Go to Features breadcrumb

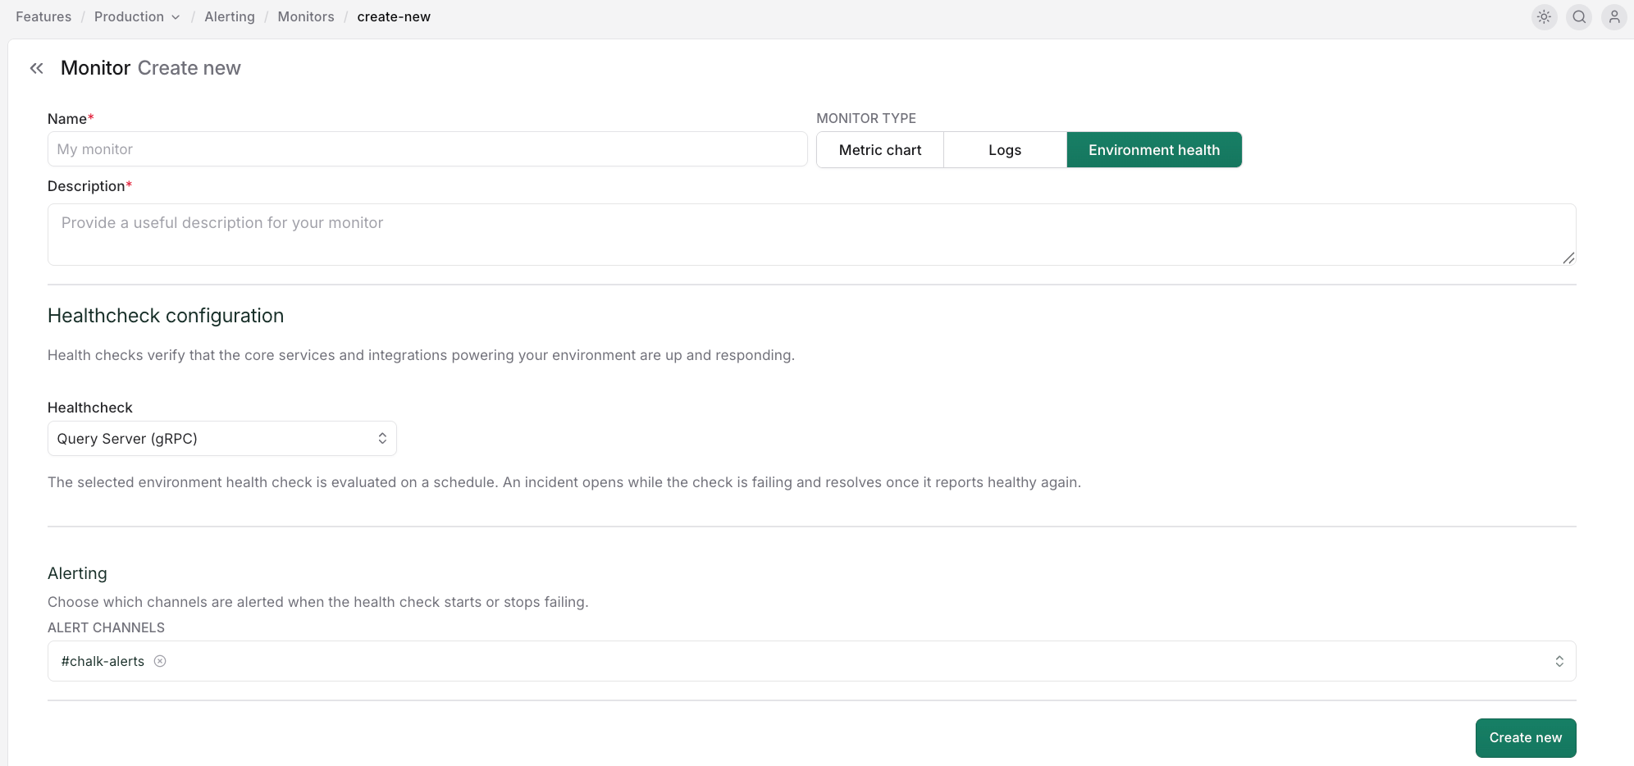(43, 16)
